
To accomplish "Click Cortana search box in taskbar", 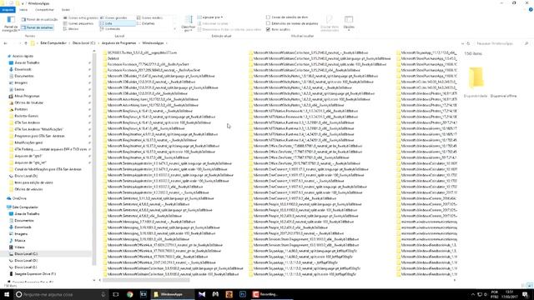I will (x=61, y=294).
